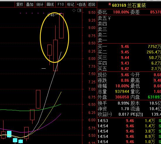The height and width of the screenshot is (144, 161).
Task: Click the 标记 mark button
Action: click(x=71, y=4)
